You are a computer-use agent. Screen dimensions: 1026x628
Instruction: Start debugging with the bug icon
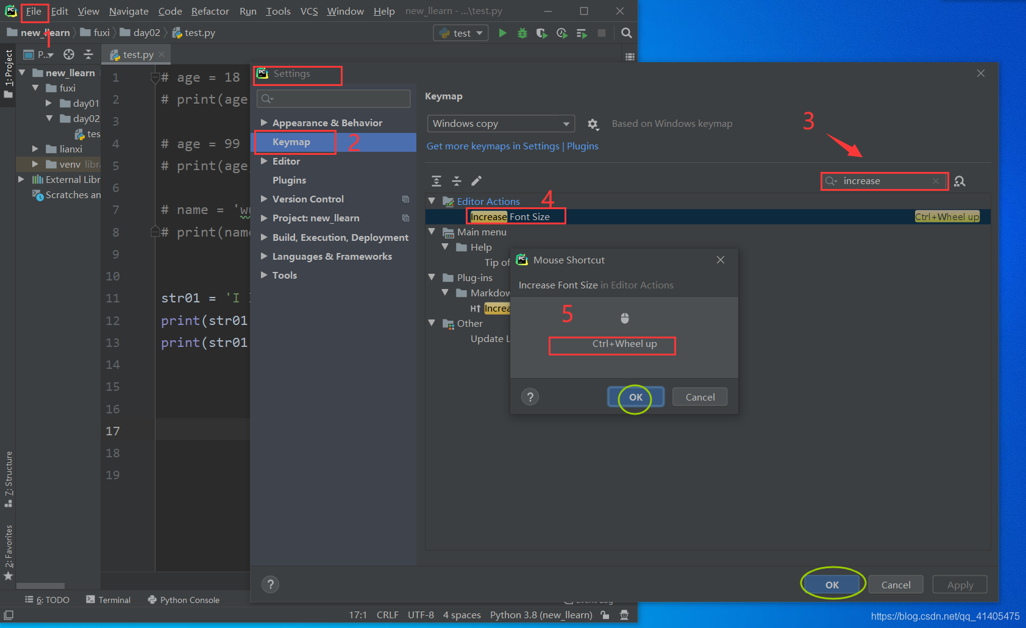click(x=522, y=33)
